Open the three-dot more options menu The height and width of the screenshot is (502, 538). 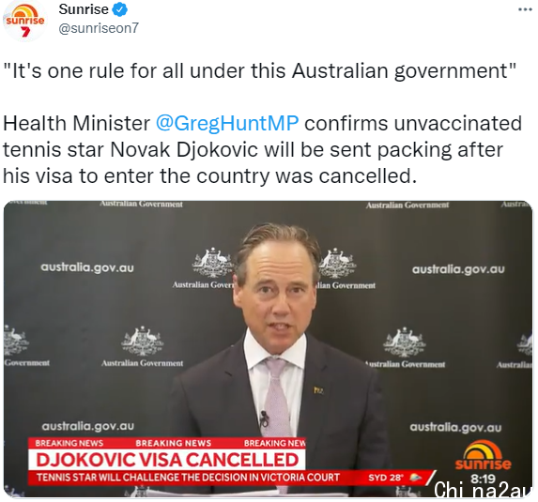click(x=525, y=9)
